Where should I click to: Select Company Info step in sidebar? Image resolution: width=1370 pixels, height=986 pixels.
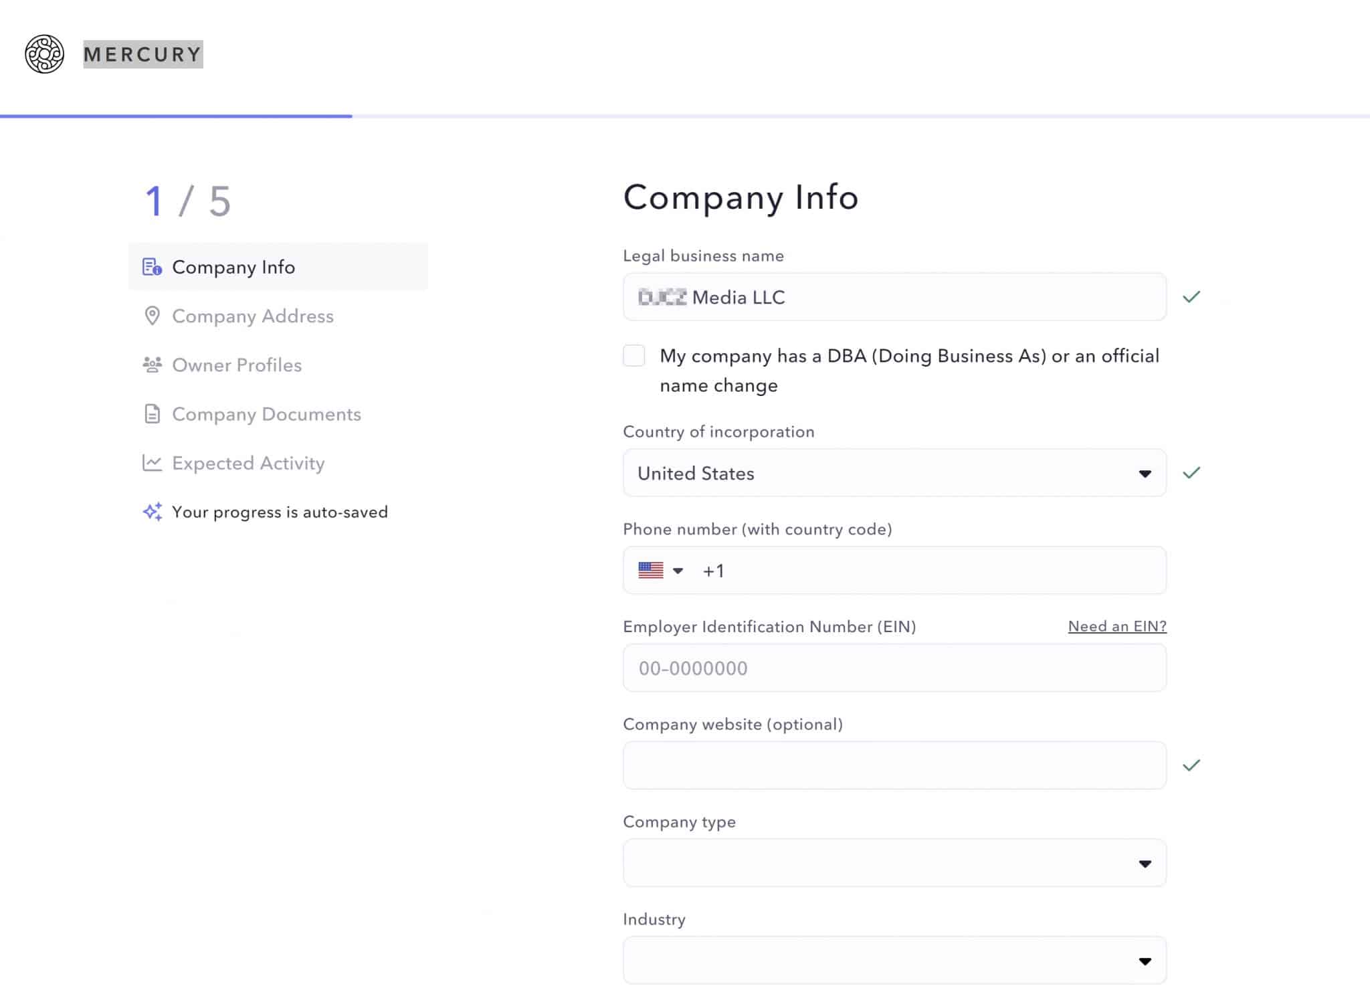tap(278, 267)
